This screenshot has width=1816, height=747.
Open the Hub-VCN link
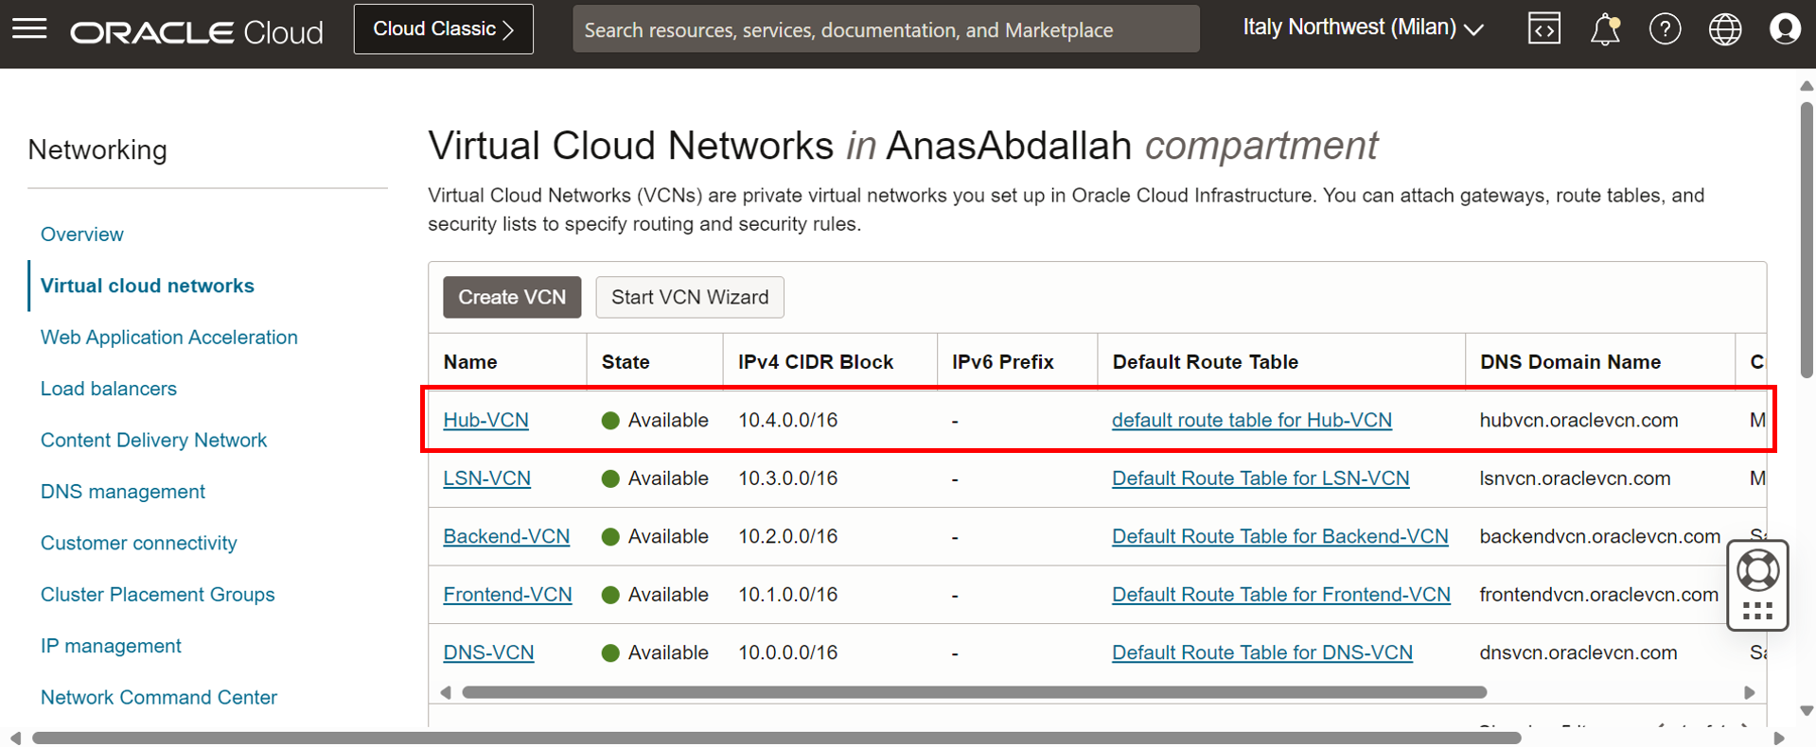coord(485,420)
